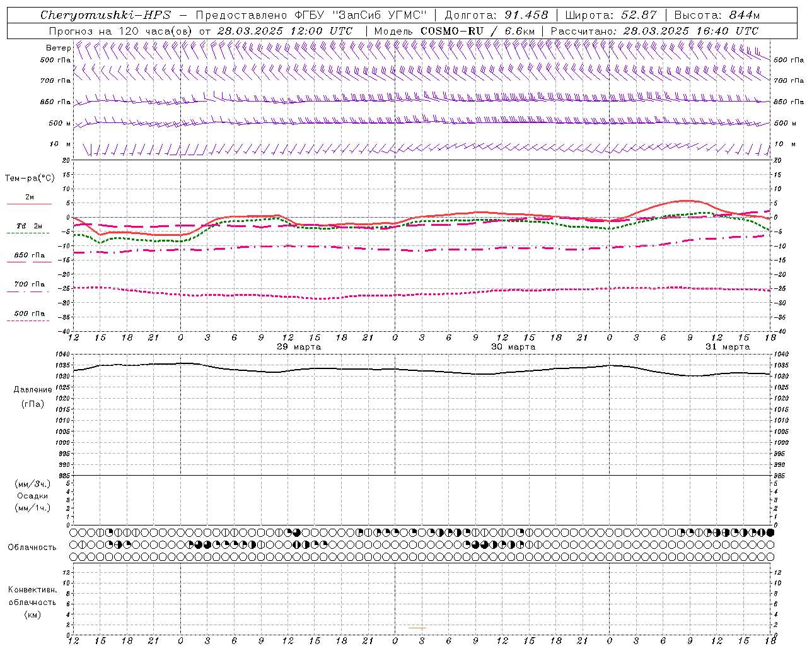Viewport: 807px width, 646px height.
Task: Click the '(мм/3ч.)' precipitation unit label
Action: [33, 484]
